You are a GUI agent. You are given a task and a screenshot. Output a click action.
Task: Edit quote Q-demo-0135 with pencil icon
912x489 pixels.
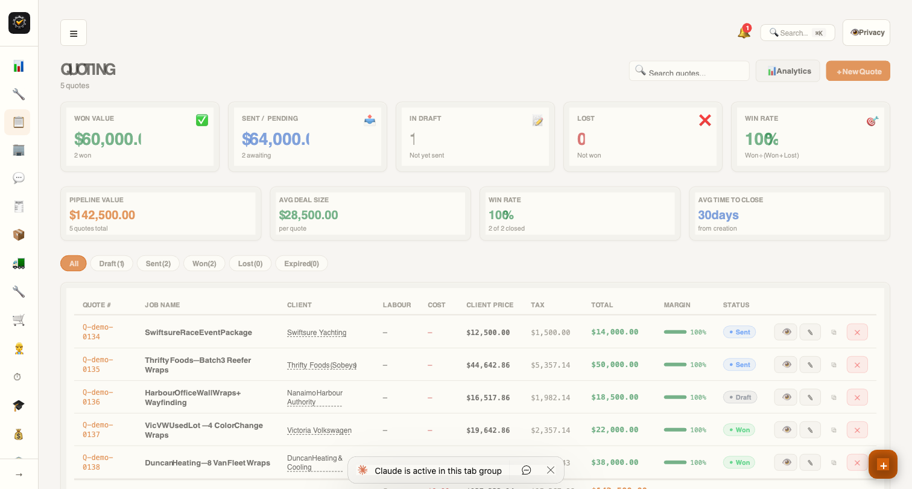point(810,365)
